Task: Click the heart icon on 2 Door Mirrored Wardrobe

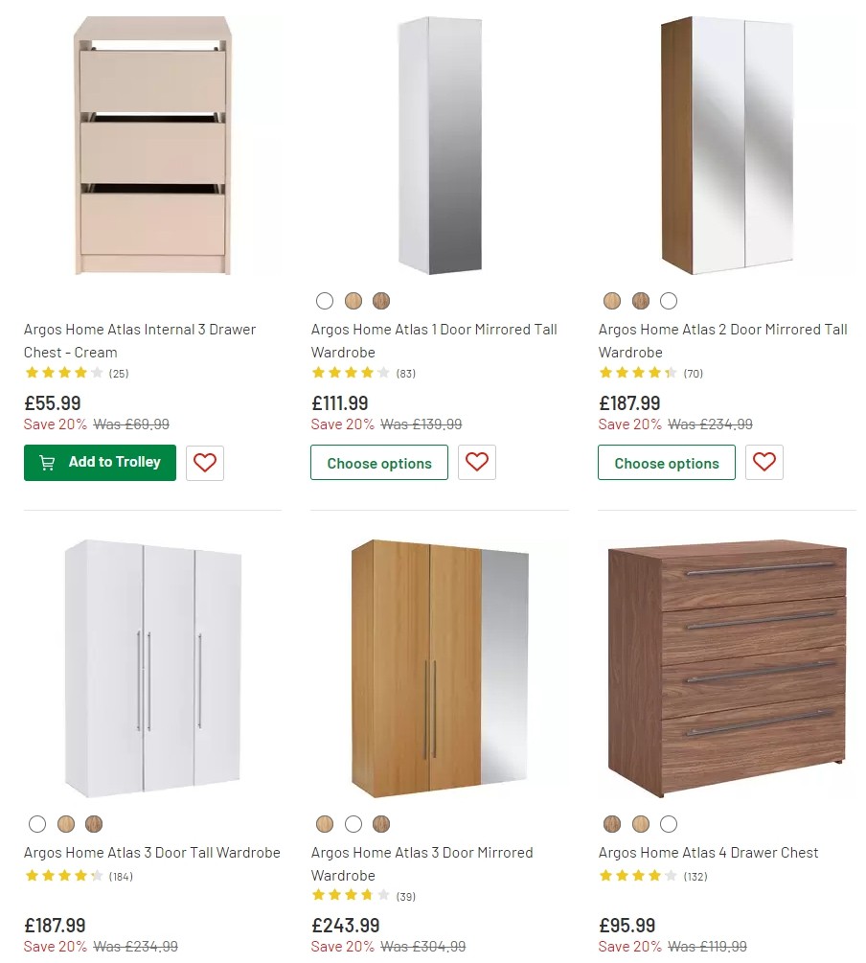Action: click(763, 462)
